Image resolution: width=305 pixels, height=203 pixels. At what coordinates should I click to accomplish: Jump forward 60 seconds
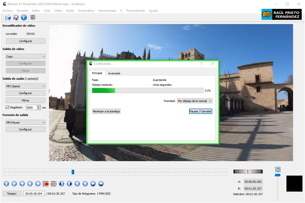[x=101, y=184]
